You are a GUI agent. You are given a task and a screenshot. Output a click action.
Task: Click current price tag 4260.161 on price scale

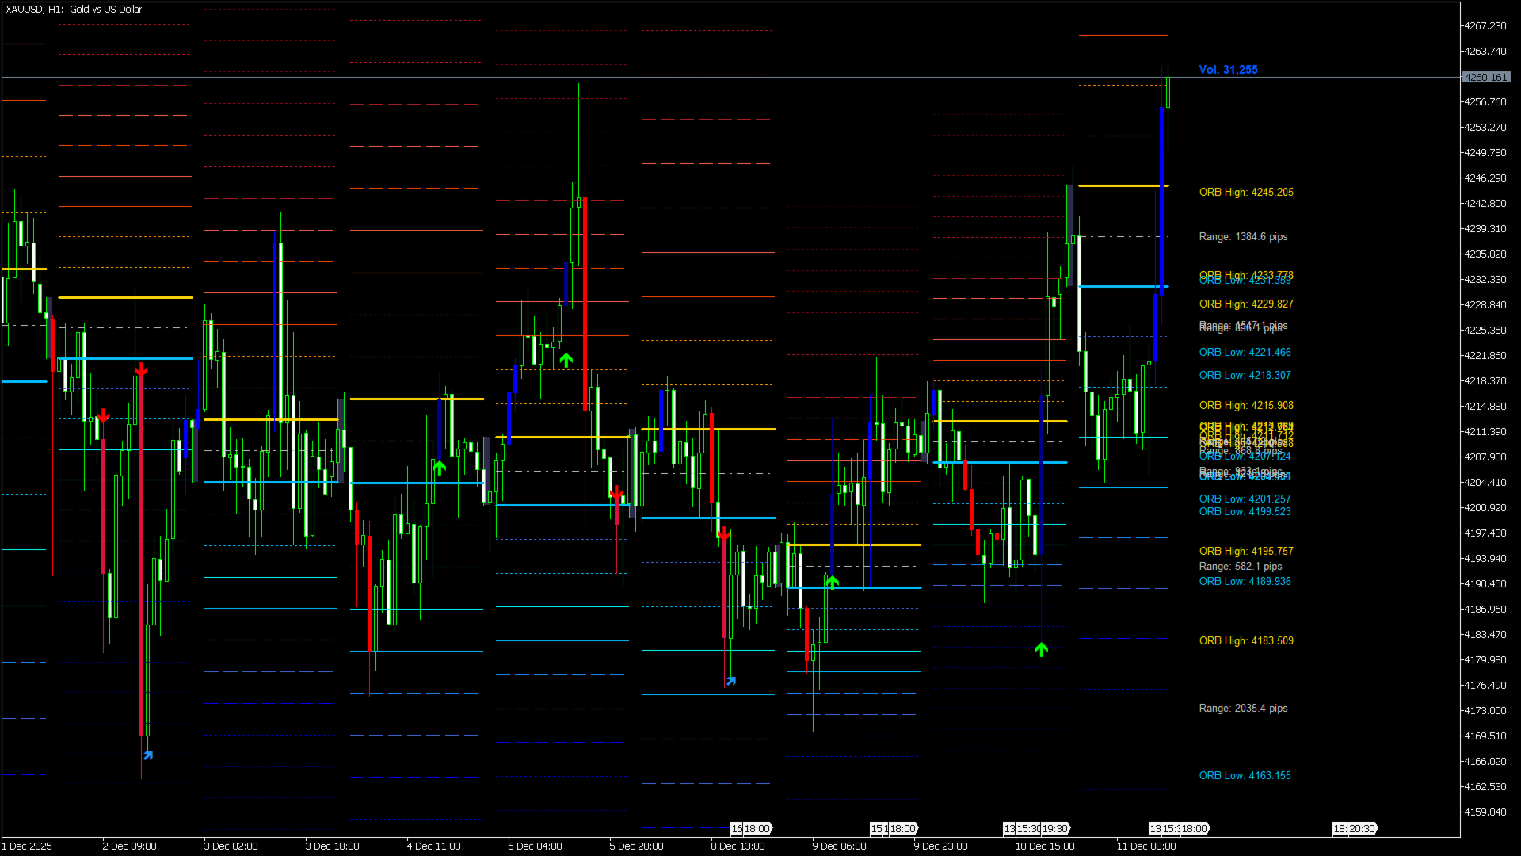click(x=1485, y=78)
